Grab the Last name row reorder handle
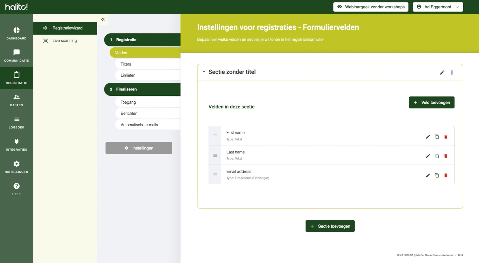 point(215,155)
